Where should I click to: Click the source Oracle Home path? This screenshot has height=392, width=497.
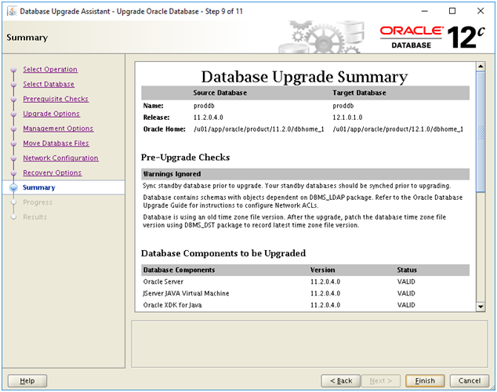tap(259, 129)
